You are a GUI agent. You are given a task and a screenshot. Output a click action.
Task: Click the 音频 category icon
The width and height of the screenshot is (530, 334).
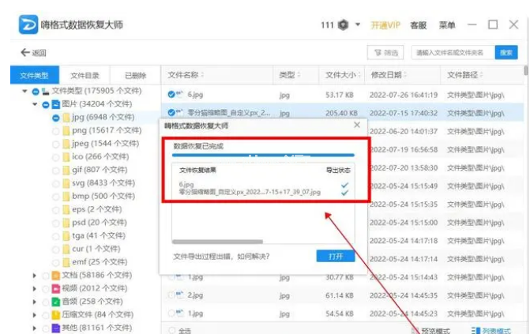pos(55,302)
